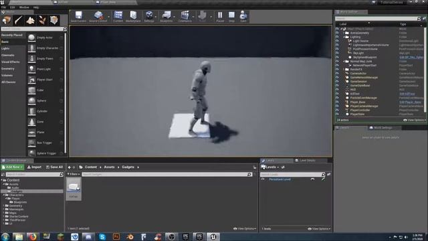Viewport: 428px width, 241px height.
Task: Click the Save All button
Action: click(x=55, y=167)
